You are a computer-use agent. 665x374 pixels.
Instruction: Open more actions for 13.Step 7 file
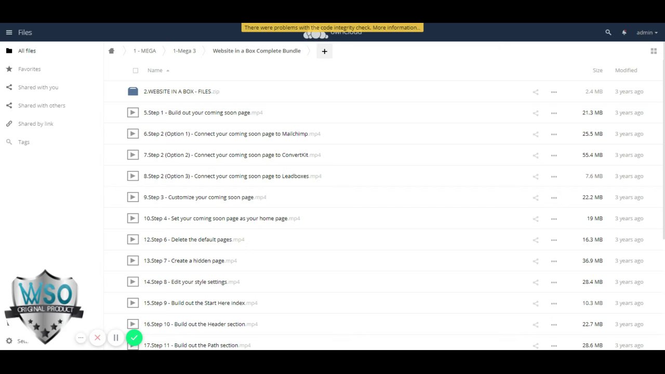tap(554, 261)
